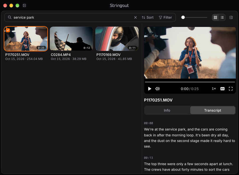This screenshot has height=175, width=239.
Task: Click the 'Oct 15, 2026 · 38.29 MB' metadata
Action: (x=68, y=59)
